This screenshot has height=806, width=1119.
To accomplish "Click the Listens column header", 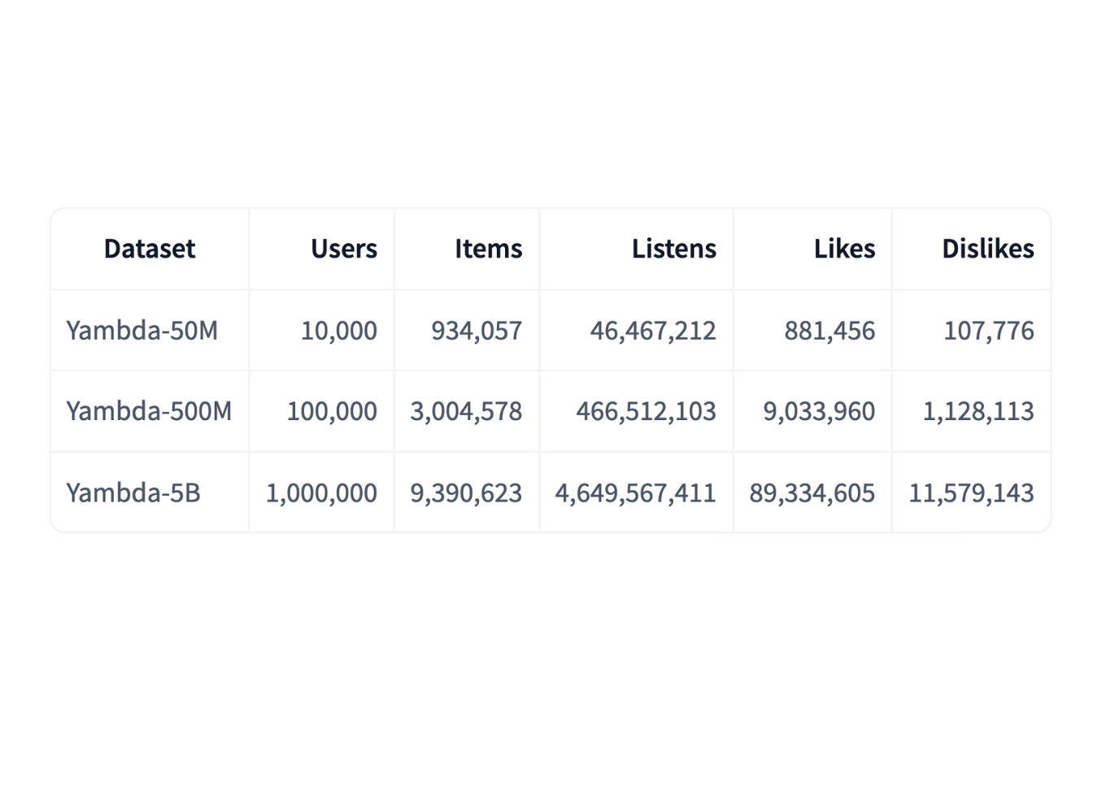I will pyautogui.click(x=673, y=249).
